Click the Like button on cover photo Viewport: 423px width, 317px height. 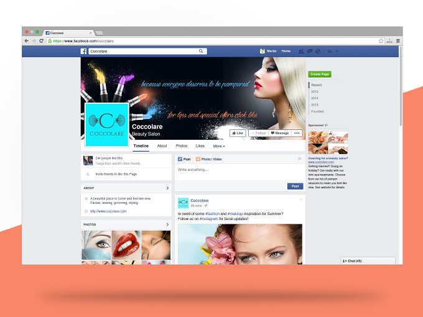[238, 133]
